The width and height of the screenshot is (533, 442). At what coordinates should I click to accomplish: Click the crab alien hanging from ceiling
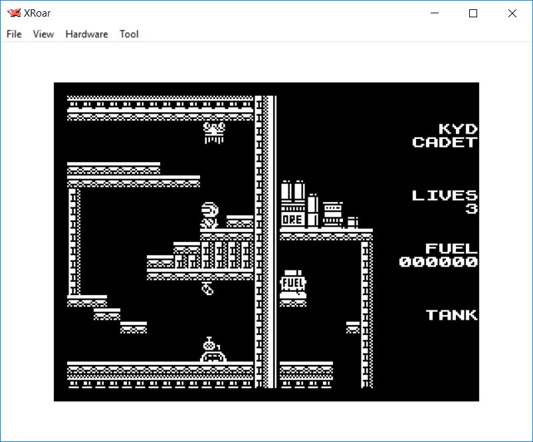point(214,132)
